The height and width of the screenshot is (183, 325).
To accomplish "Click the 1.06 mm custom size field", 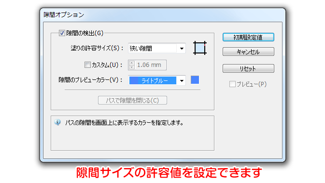I will pyautogui.click(x=150, y=65).
